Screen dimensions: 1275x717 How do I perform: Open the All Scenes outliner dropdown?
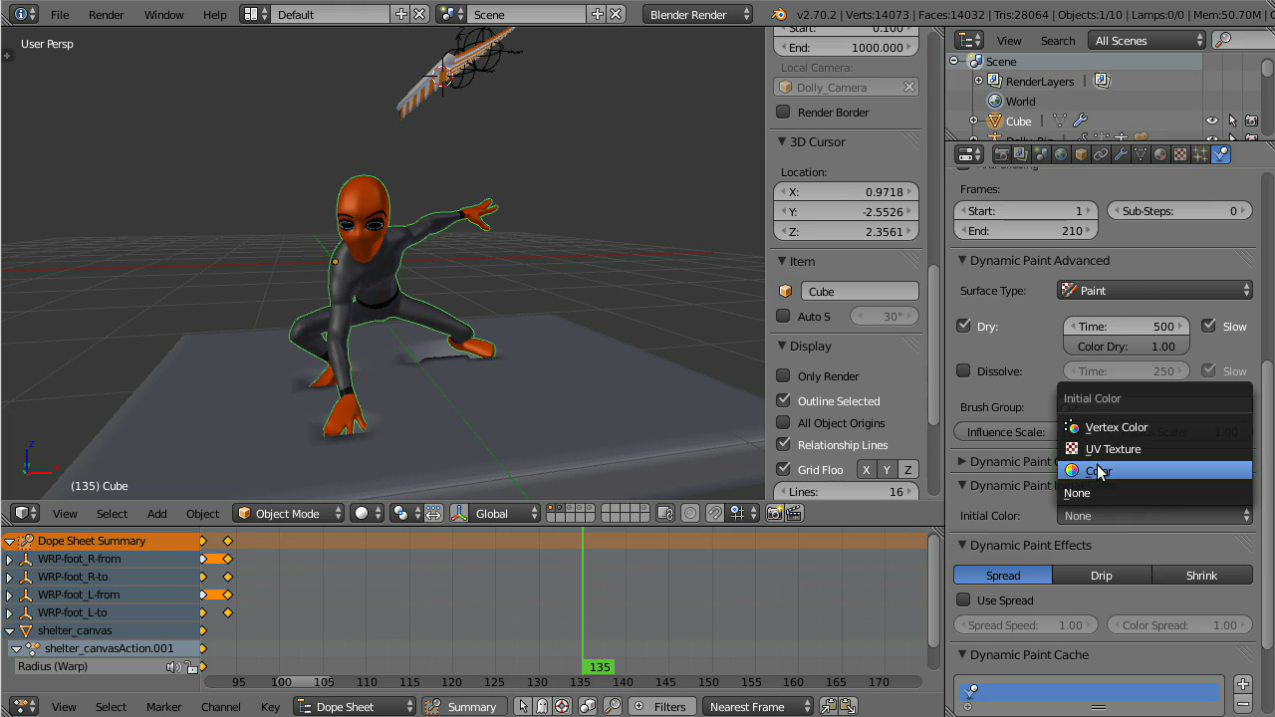coord(1148,40)
